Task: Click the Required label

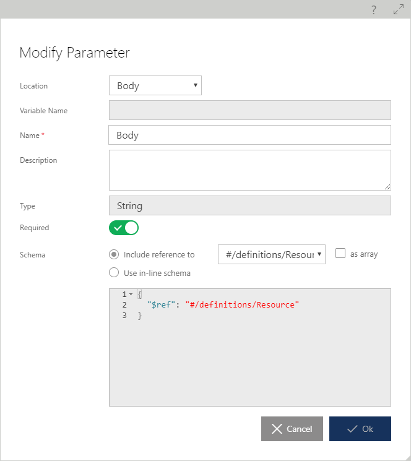Action: coord(35,228)
